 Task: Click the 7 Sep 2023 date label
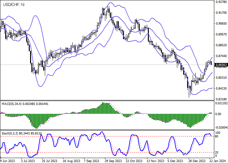[x=91, y=161]
